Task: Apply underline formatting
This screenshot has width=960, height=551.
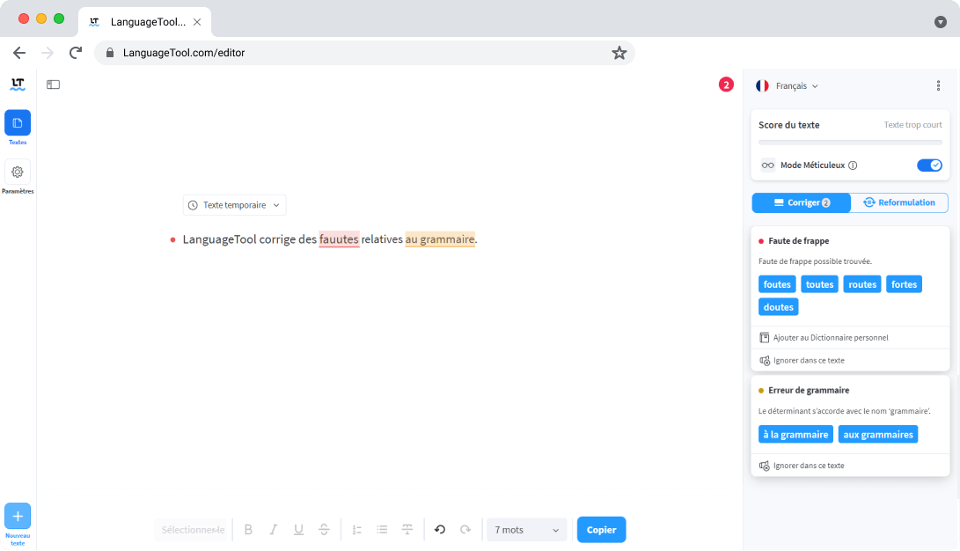Action: coord(298,530)
